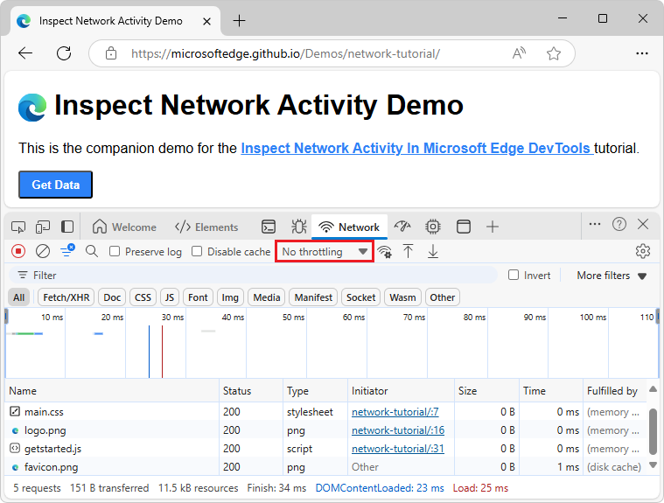Expand the More filters menu

(612, 276)
